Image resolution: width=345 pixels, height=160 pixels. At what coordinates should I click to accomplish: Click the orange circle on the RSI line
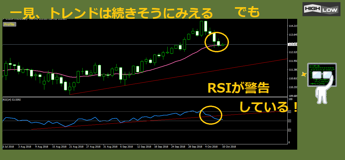(210, 115)
